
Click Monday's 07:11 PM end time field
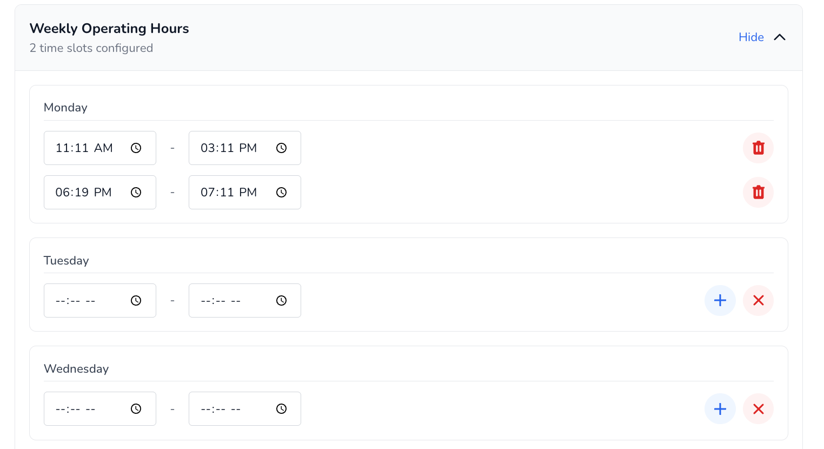click(x=228, y=193)
